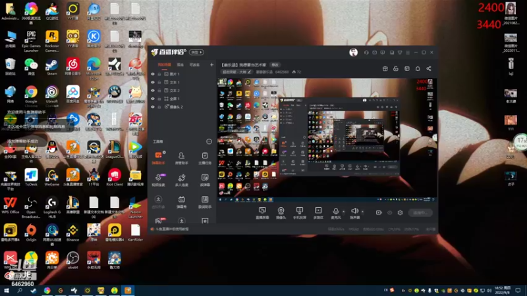Open the settings gear beside the stream button
The height and width of the screenshot is (296, 527).
[x=400, y=212]
